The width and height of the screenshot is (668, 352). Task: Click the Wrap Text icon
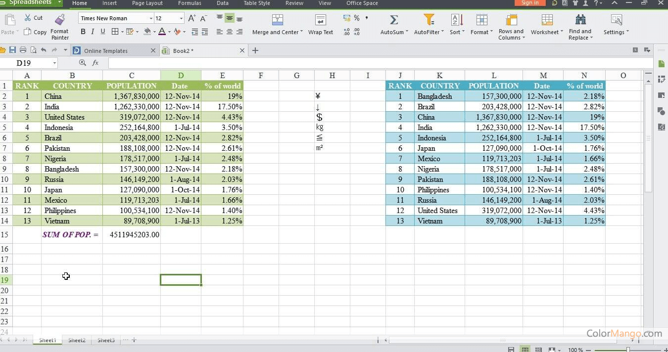(x=321, y=20)
